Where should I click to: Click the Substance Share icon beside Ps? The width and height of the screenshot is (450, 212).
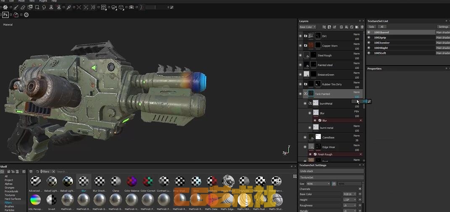pos(26,15)
